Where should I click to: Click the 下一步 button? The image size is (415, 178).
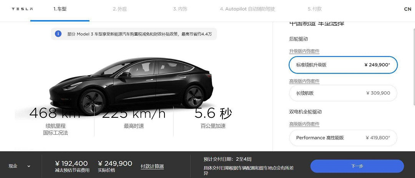pyautogui.click(x=357, y=166)
